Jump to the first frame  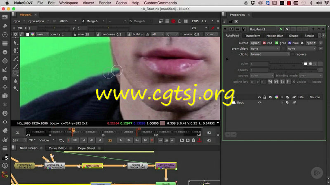click(x=75, y=140)
